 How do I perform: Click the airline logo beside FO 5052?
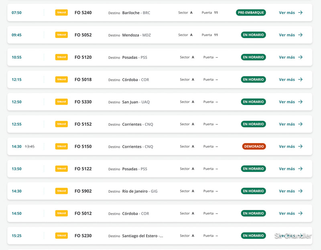pyautogui.click(x=61, y=35)
